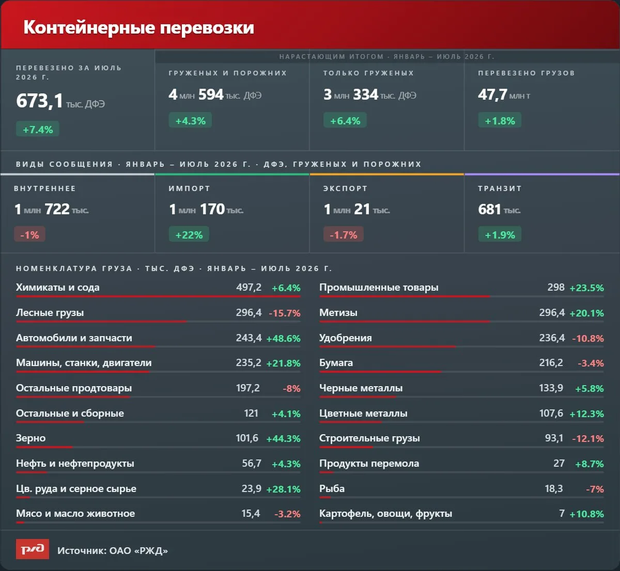Viewport: 620px width, 571px height.
Task: Click the Химикаты и сода row
Action: click(158, 290)
